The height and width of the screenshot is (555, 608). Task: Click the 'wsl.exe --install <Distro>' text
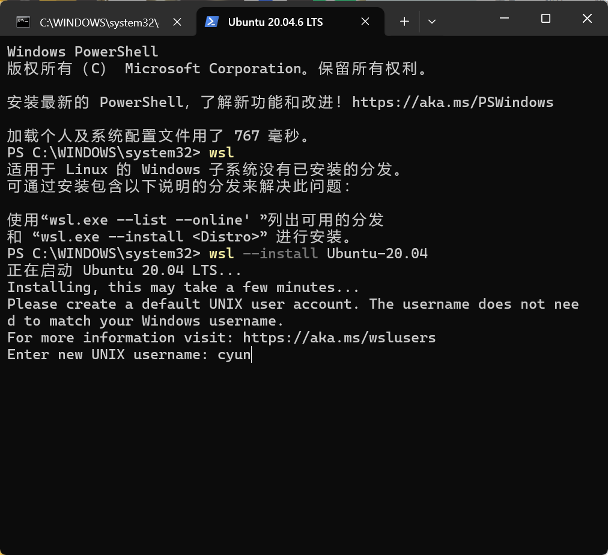pos(150,237)
